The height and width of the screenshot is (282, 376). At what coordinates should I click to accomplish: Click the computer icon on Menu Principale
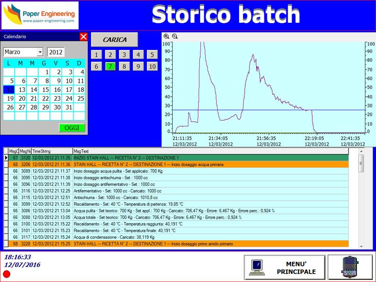pos(257,267)
